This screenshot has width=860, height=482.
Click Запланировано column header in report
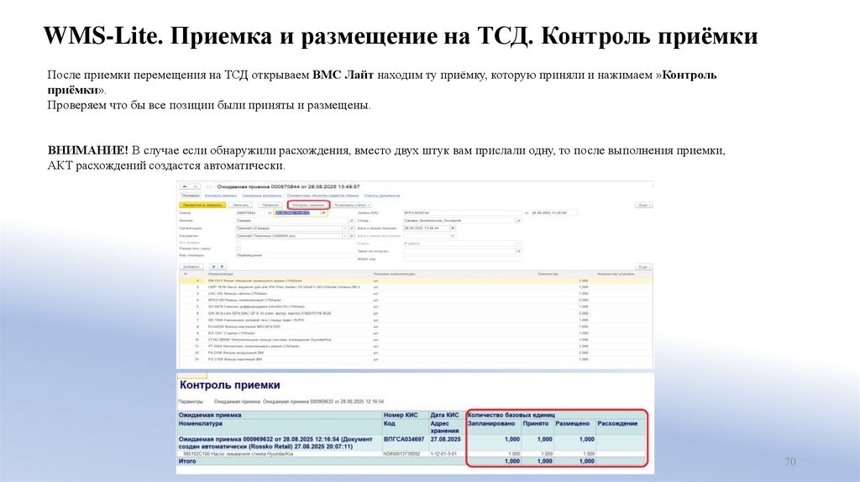pos(491,423)
